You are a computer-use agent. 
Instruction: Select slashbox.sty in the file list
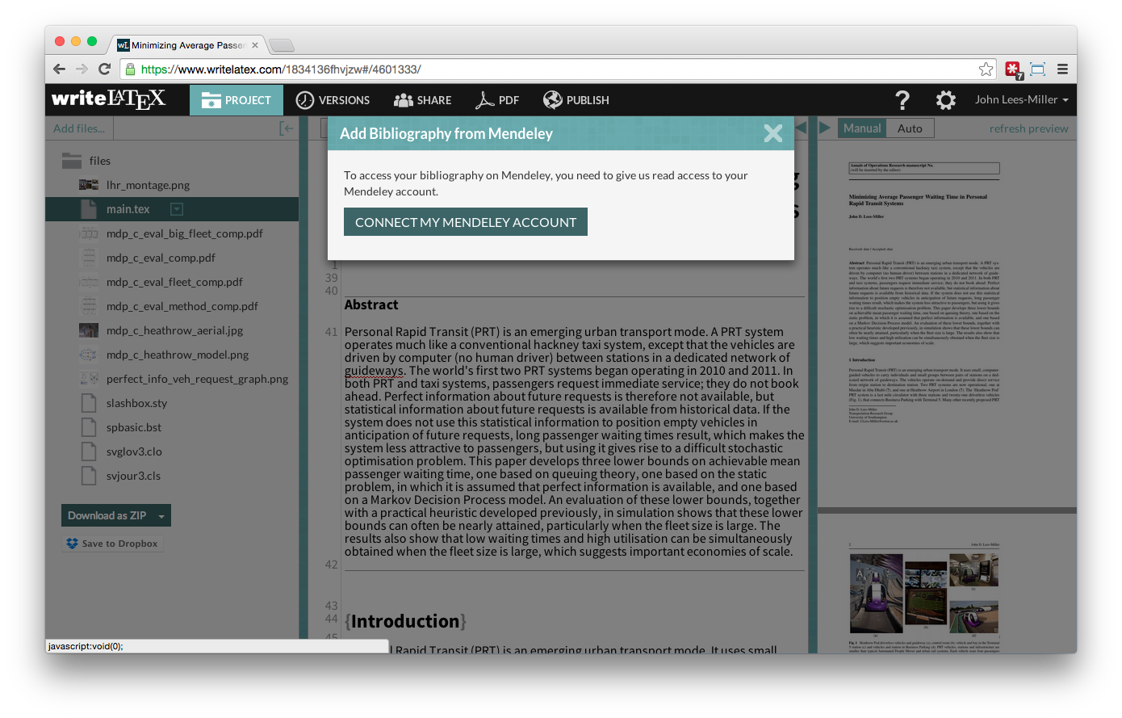tap(136, 403)
